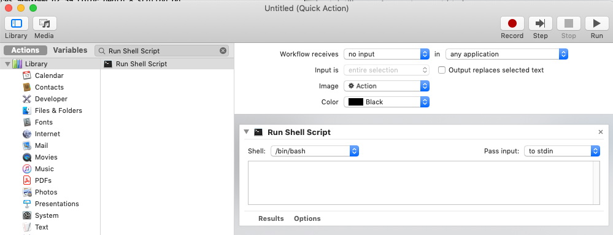
Task: Zoom the Automator window green button
Action: click(33, 8)
